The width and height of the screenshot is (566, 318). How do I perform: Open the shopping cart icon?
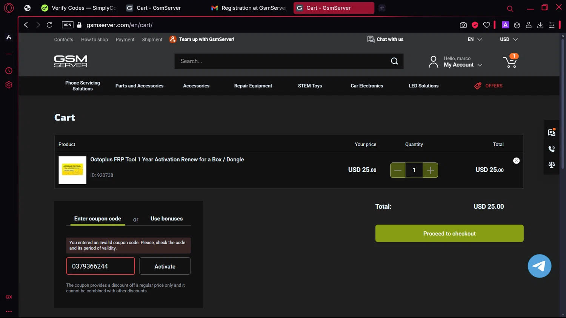coord(511,61)
